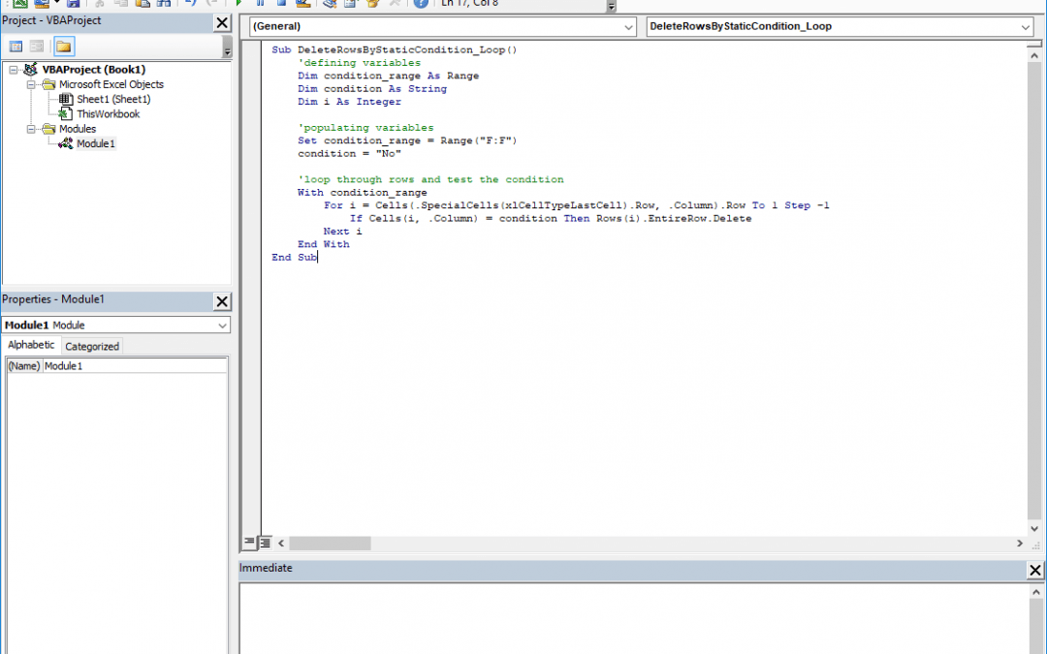Click the Help question mark icon
The width and height of the screenshot is (1047, 654).
tap(421, 3)
